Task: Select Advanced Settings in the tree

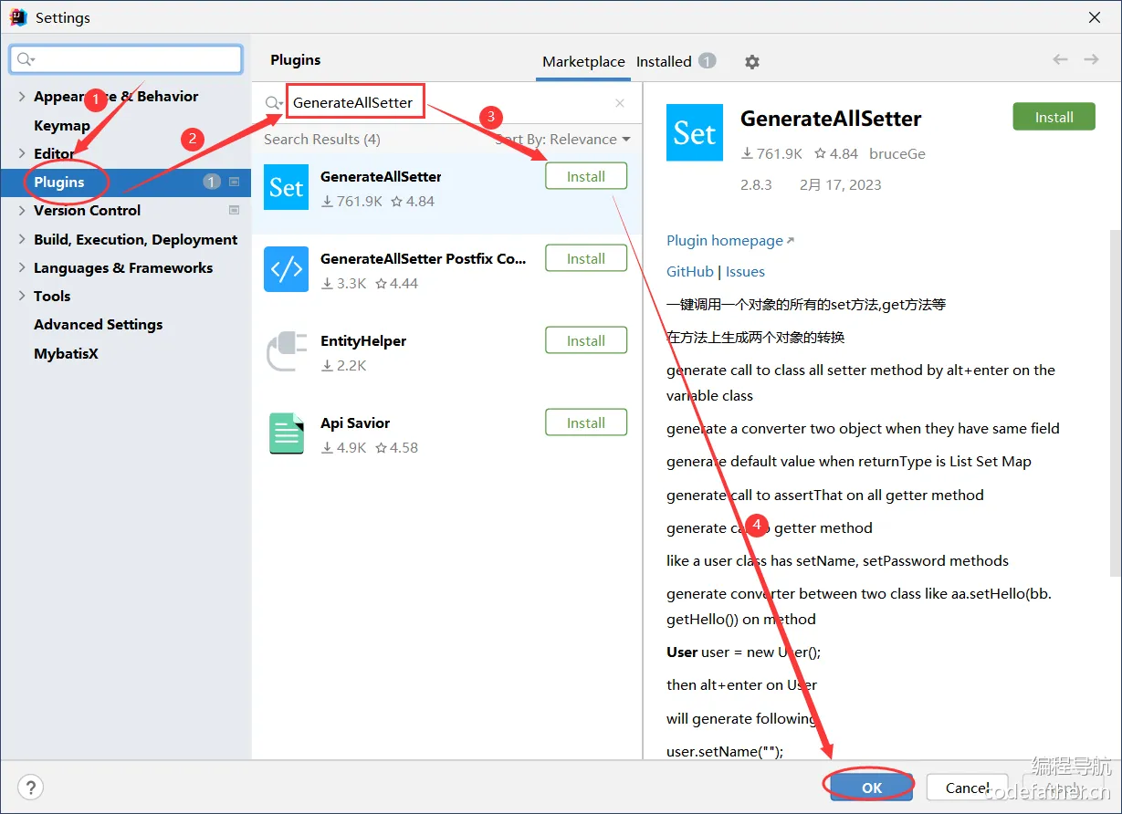Action: 99,324
